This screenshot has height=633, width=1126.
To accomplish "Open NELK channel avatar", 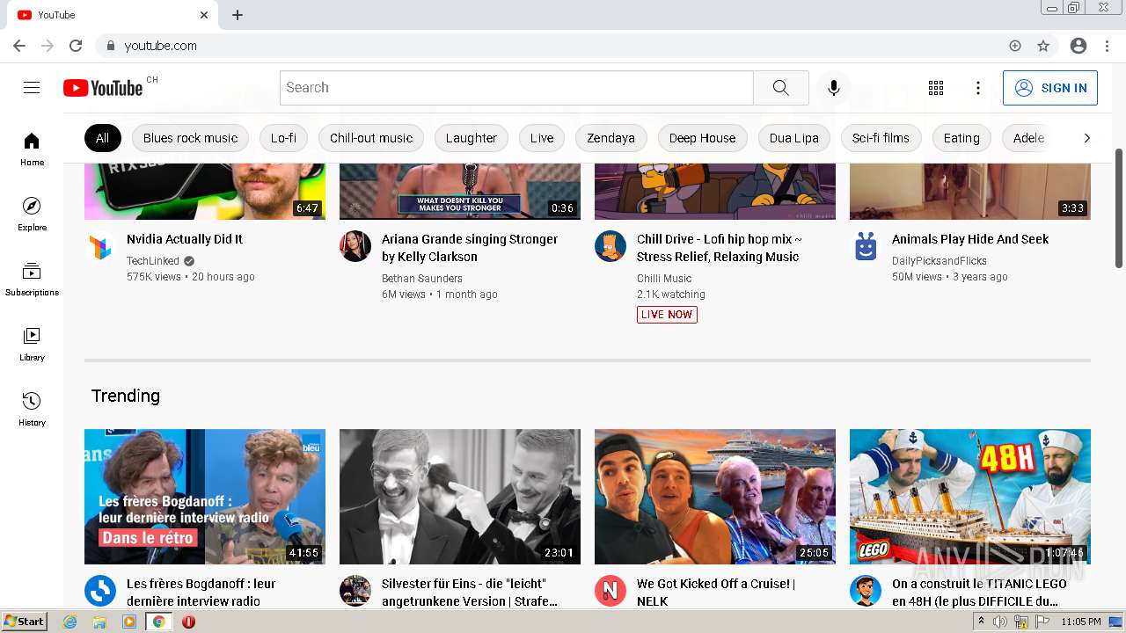I will pyautogui.click(x=611, y=592).
